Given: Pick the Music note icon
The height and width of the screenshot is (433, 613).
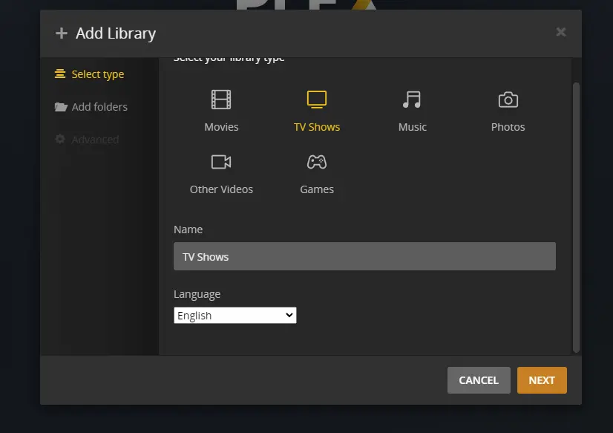Looking at the screenshot, I should tap(412, 100).
